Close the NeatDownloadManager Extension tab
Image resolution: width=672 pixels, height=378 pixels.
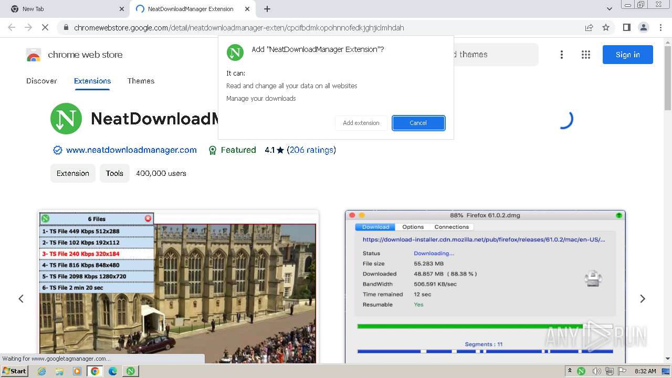[248, 9]
